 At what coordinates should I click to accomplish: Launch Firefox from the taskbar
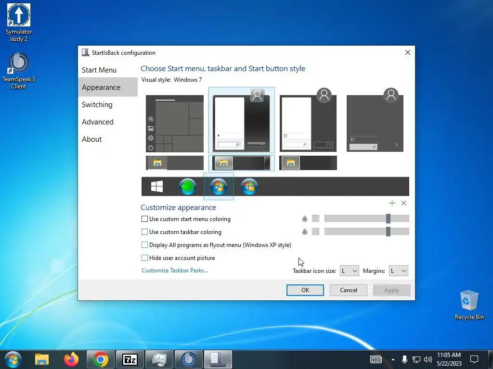[71, 359]
